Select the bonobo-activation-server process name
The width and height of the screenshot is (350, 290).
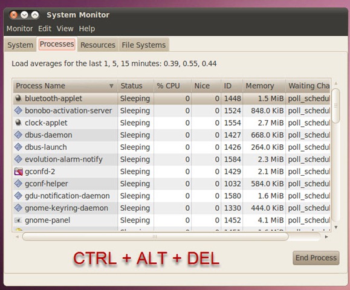(68, 111)
